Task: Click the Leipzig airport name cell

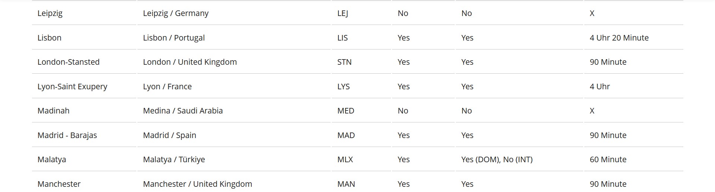Action: (x=50, y=13)
